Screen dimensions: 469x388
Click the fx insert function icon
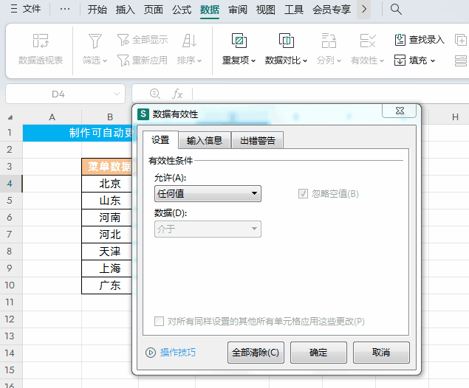(x=177, y=94)
